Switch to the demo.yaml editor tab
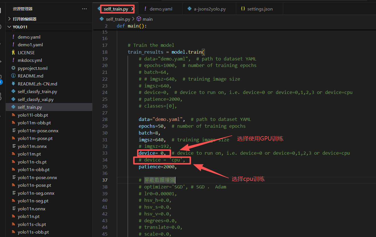Viewport: 376px width, 237px height. [x=161, y=9]
